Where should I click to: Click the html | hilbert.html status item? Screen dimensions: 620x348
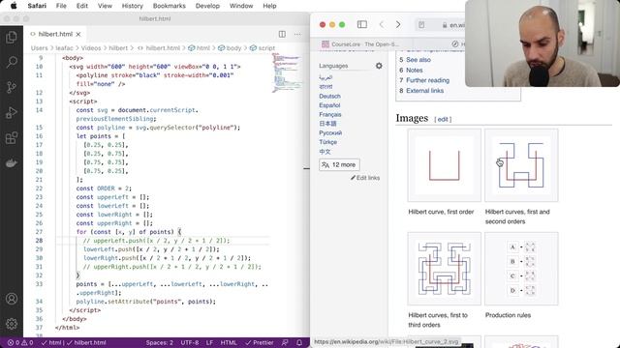tap(74, 342)
